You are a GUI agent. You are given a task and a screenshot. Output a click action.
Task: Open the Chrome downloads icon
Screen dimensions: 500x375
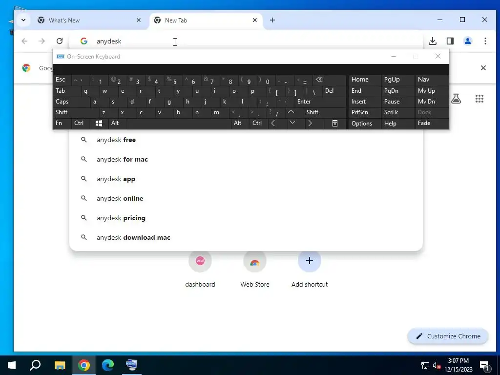[433, 41]
